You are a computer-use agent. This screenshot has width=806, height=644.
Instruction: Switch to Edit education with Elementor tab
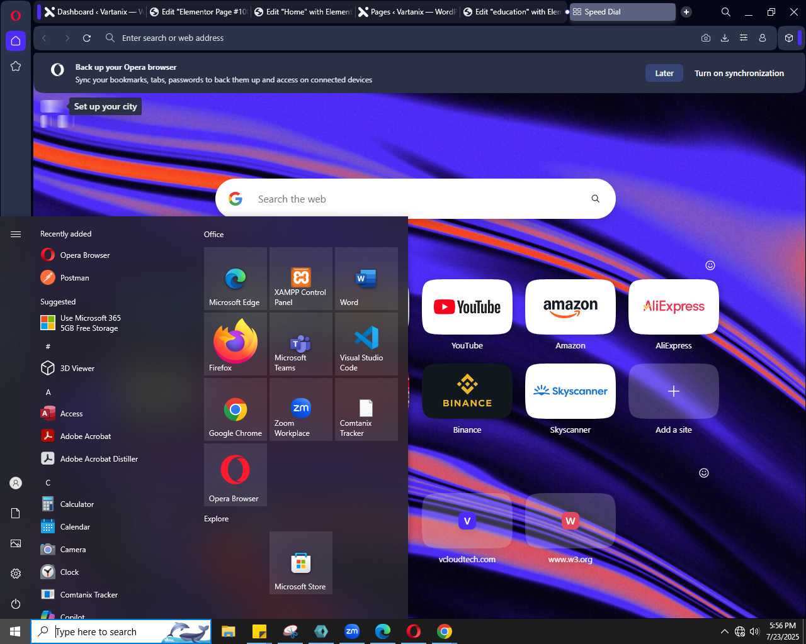[x=512, y=11]
